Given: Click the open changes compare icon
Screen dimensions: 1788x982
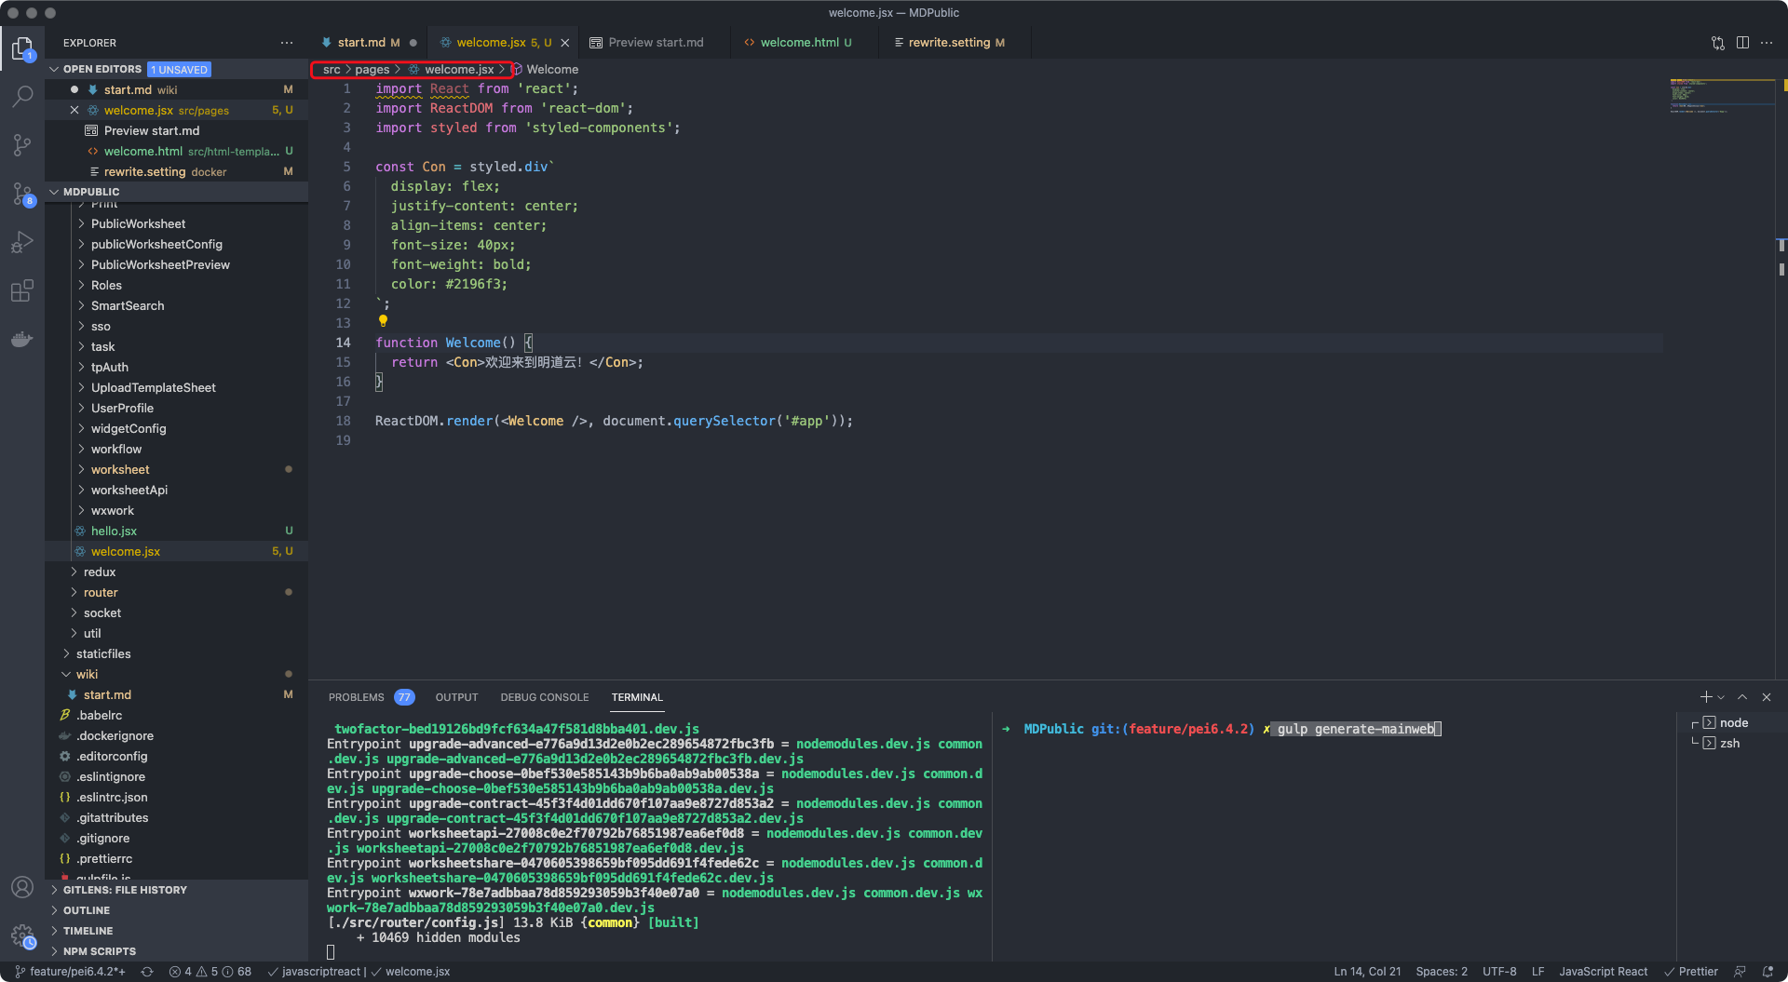Looking at the screenshot, I should click(x=1718, y=43).
